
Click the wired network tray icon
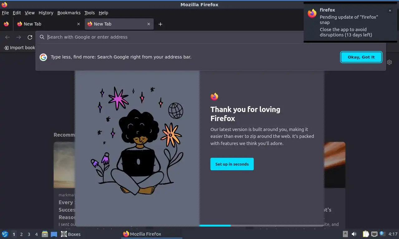tap(374, 234)
